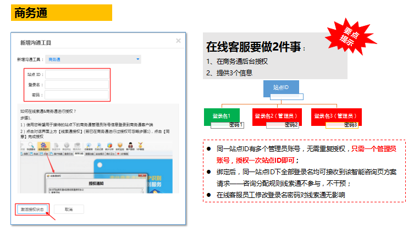Click the 密码 input field
This screenshot has width=419, height=232.
click(x=76, y=95)
